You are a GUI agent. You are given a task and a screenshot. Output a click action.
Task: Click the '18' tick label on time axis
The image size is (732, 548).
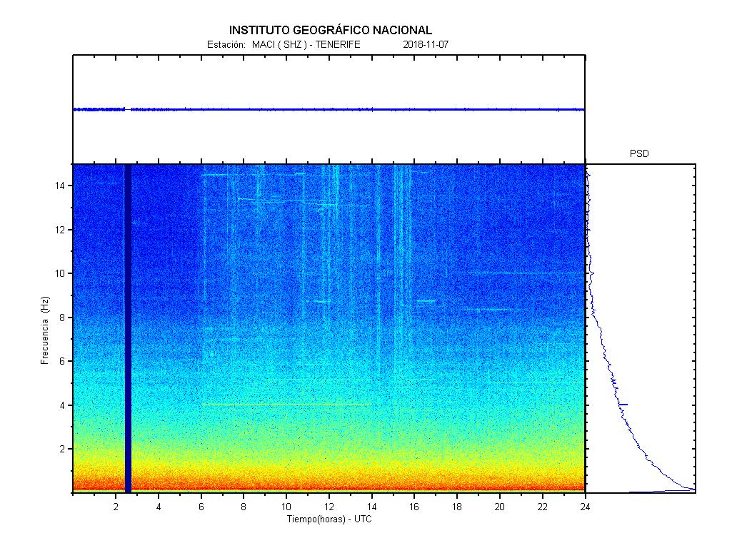(x=457, y=507)
